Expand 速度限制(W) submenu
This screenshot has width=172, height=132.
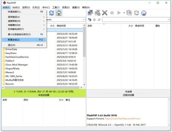click(x=24, y=21)
